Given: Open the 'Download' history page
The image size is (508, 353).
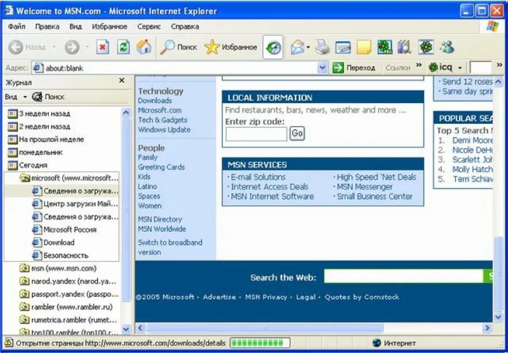Looking at the screenshot, I should click(54, 243).
